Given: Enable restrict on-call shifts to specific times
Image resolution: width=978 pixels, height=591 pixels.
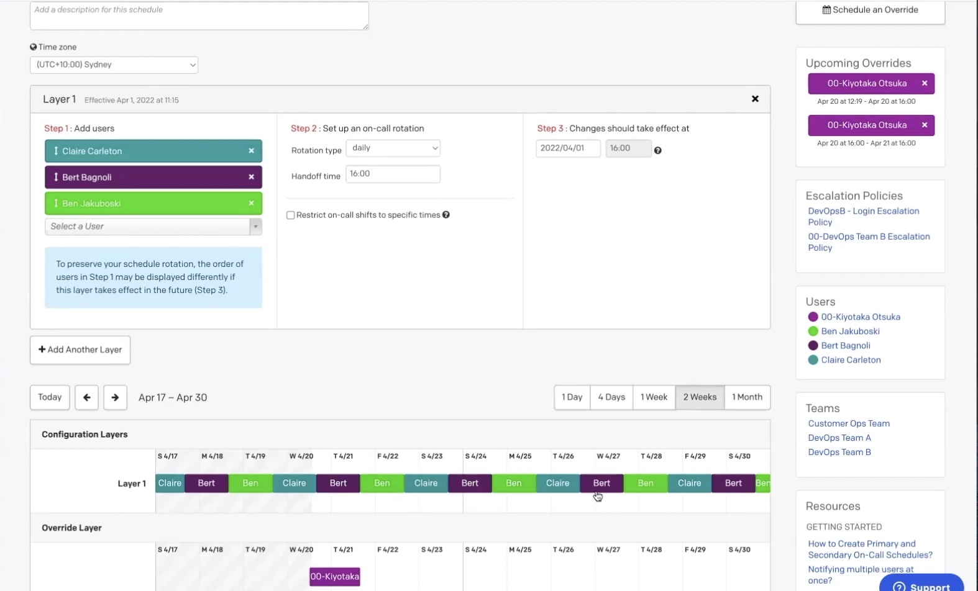Looking at the screenshot, I should [x=290, y=215].
